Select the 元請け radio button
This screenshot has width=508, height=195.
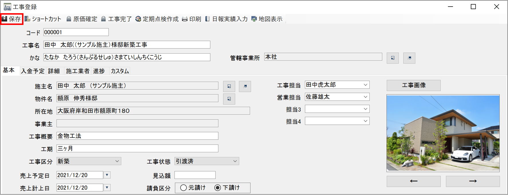183,188
